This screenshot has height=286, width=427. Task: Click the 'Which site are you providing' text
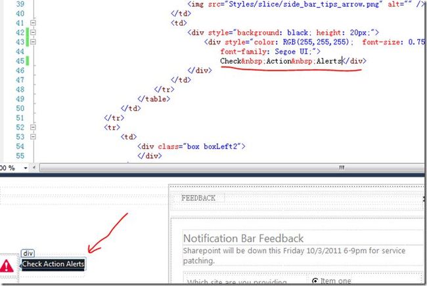pyautogui.click(x=236, y=281)
